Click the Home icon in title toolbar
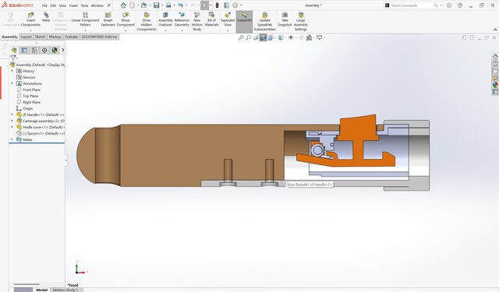 [123, 5]
